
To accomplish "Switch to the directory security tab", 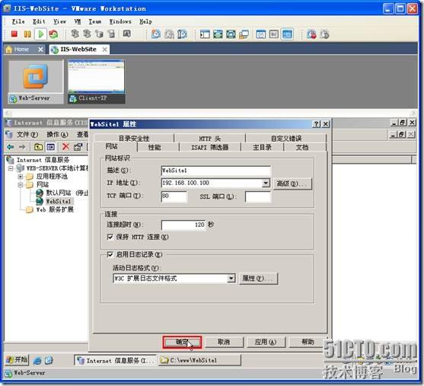I will [x=134, y=139].
